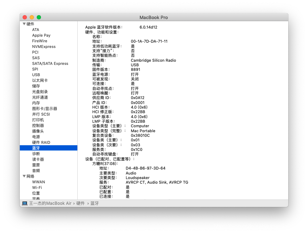Click 蓝牙 in the bottom path bar
This screenshot has width=308, height=233.
(x=94, y=203)
